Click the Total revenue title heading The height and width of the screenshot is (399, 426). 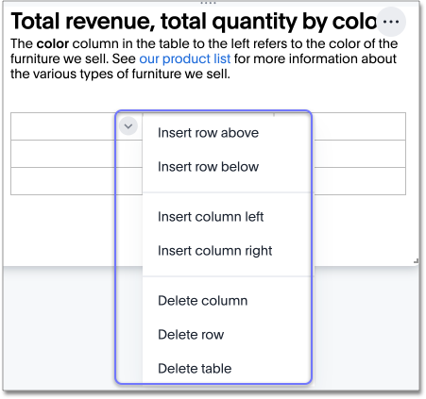pos(194,22)
